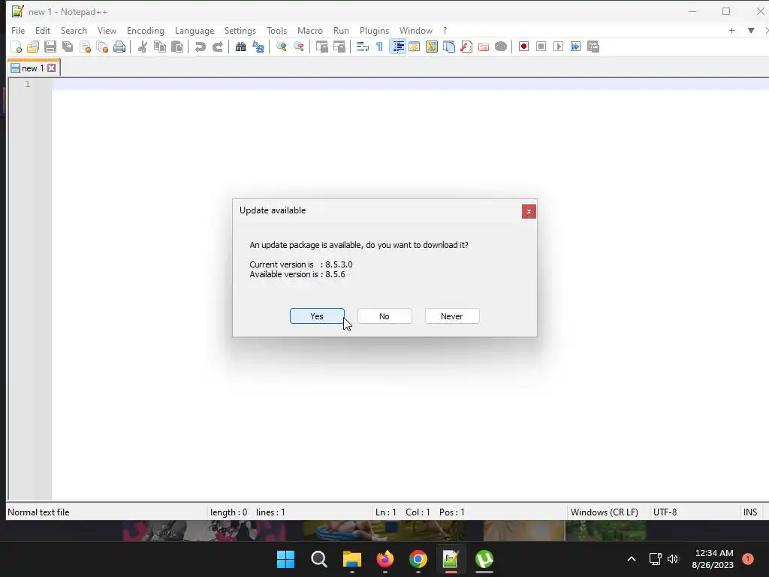Open the Window menu
The width and height of the screenshot is (769, 577).
[x=416, y=30]
